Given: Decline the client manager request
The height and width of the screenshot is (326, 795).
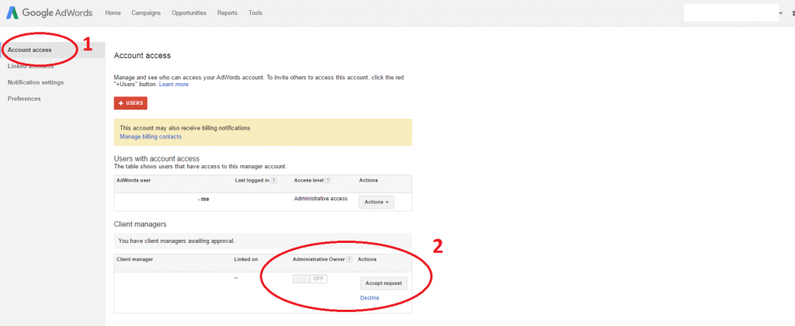Looking at the screenshot, I should pos(370,299).
